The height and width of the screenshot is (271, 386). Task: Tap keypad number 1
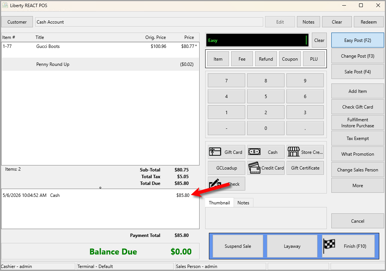226,112
